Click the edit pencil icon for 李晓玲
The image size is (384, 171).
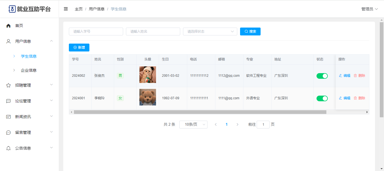(340, 98)
